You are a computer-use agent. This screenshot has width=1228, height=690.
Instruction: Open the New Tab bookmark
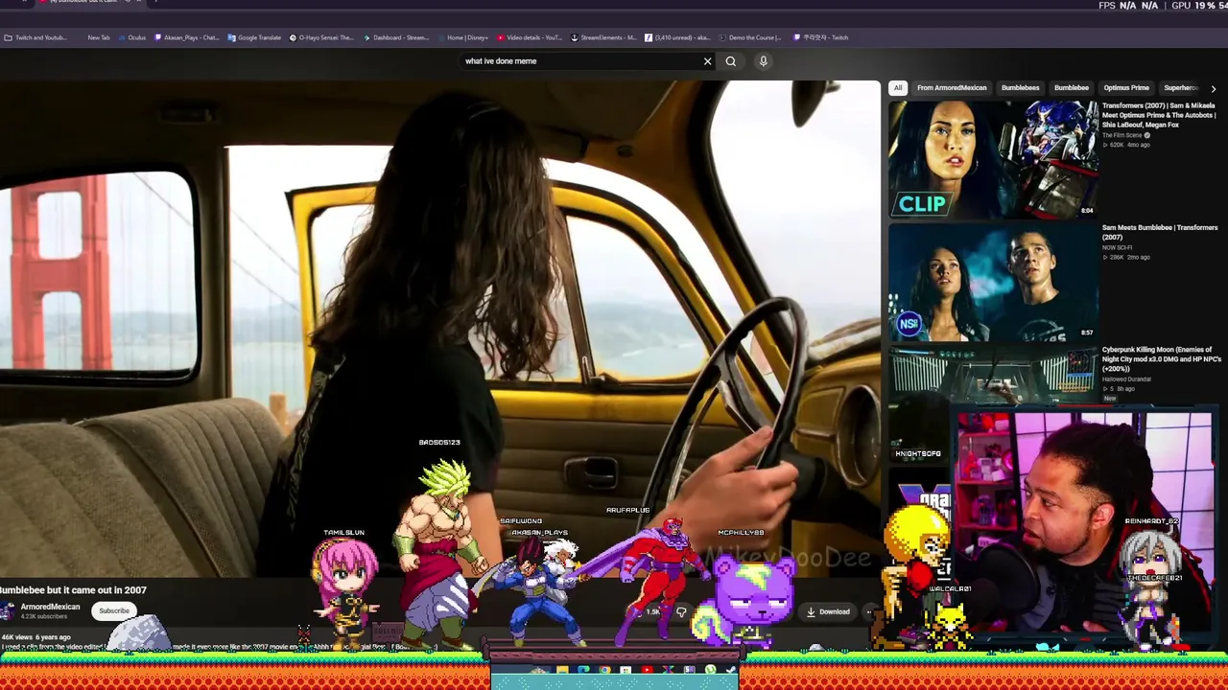click(98, 37)
